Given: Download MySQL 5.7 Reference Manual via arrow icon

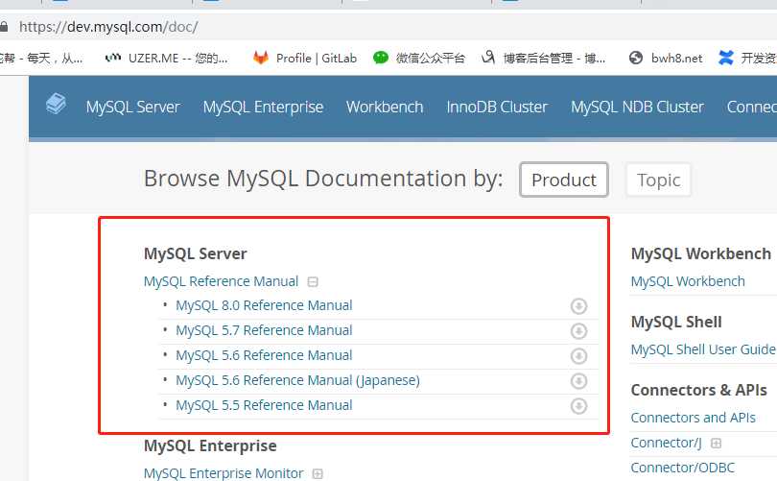Looking at the screenshot, I should [578, 331].
